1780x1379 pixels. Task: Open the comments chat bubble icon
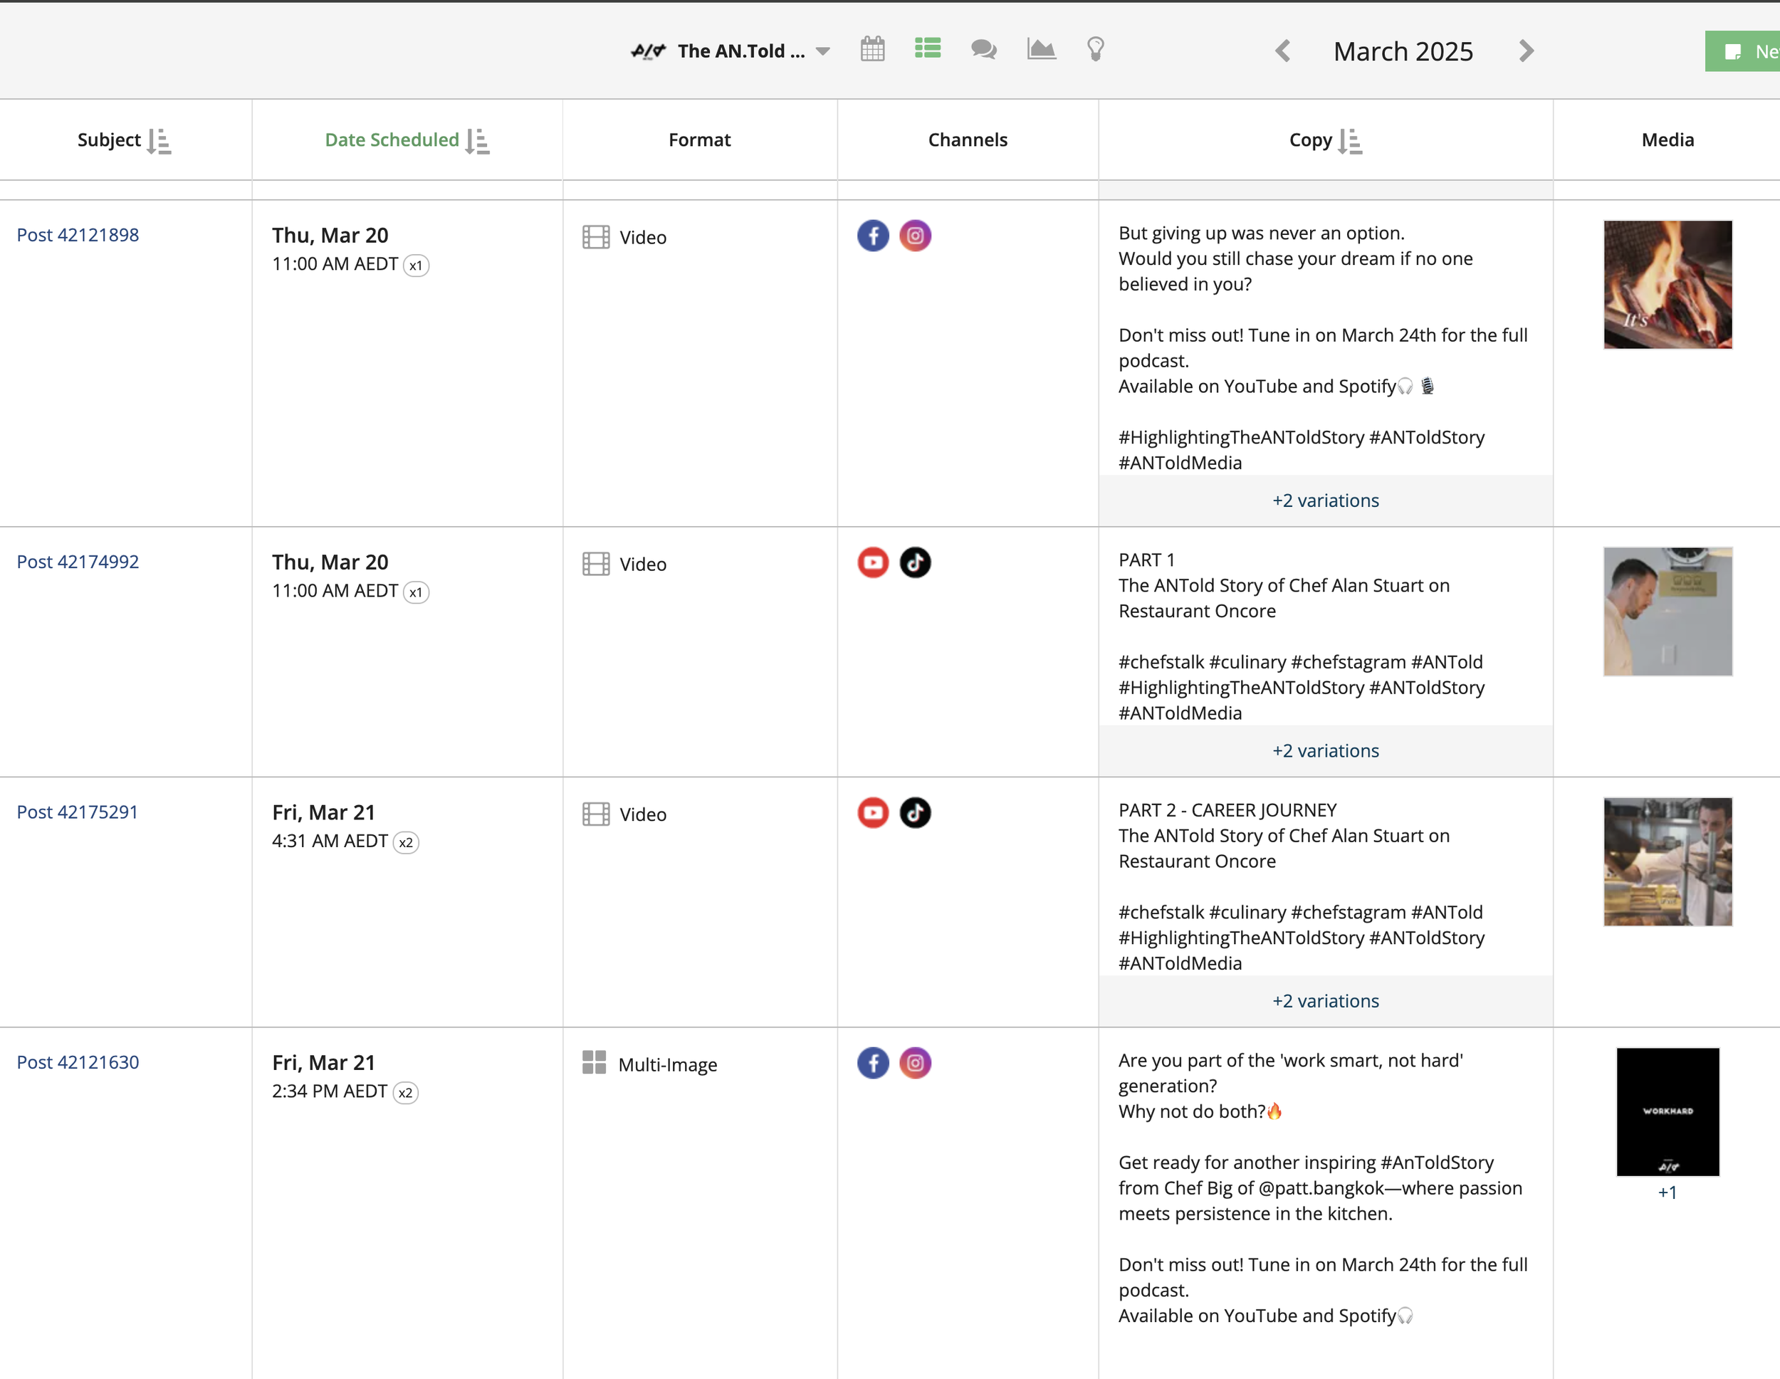[x=984, y=50]
